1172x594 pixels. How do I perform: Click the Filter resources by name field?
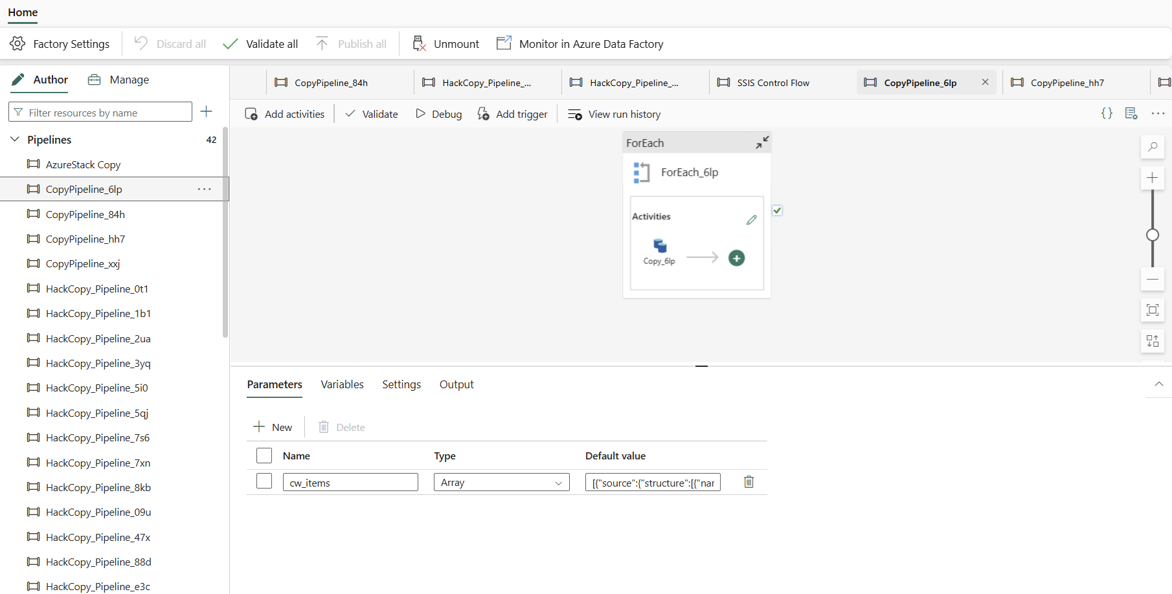coord(100,112)
